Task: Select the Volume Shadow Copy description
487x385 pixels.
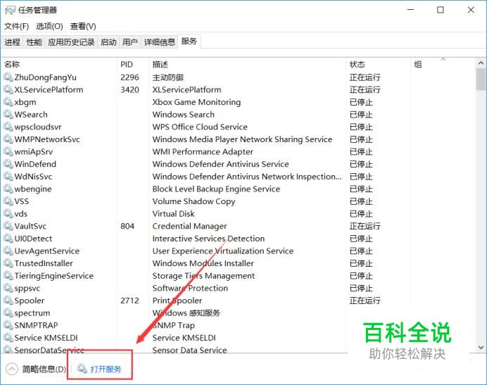Action: [194, 201]
